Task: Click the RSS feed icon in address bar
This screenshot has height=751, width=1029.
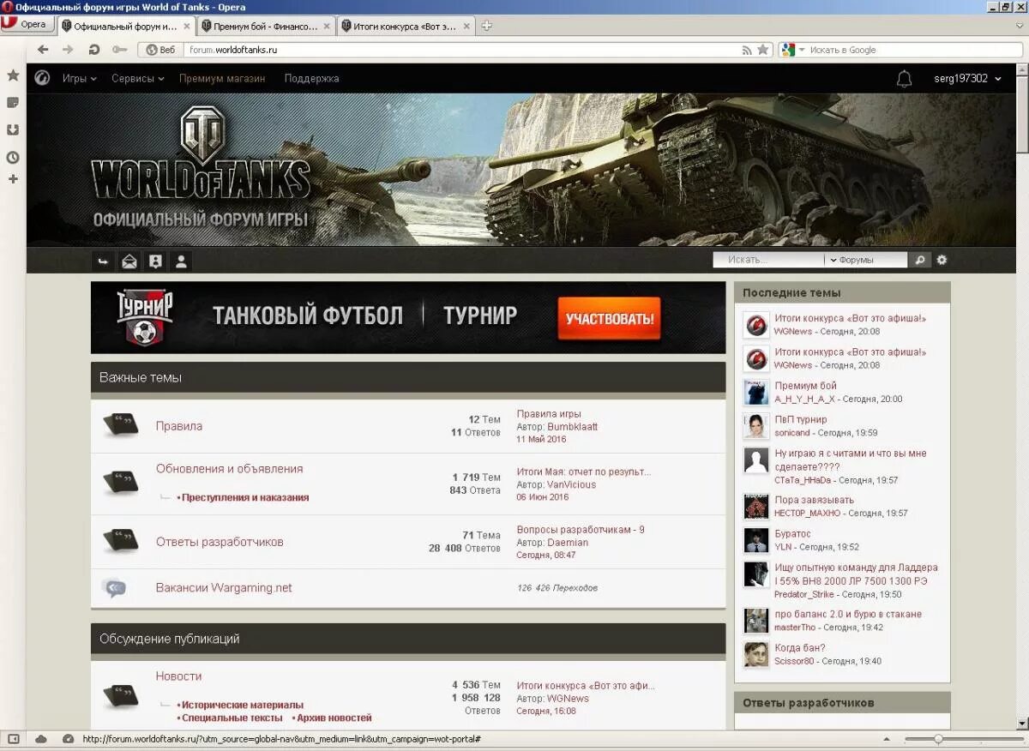Action: click(x=747, y=50)
